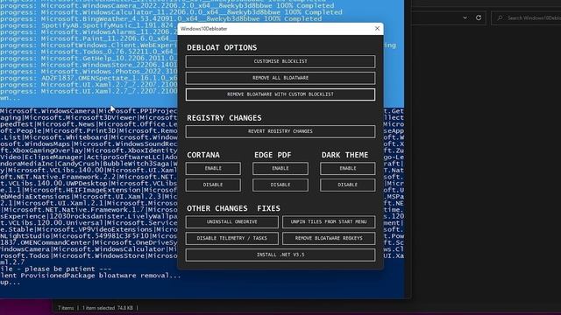Screen dimensions: 561x315
Task: Disable Edge PDF
Action: click(280, 185)
